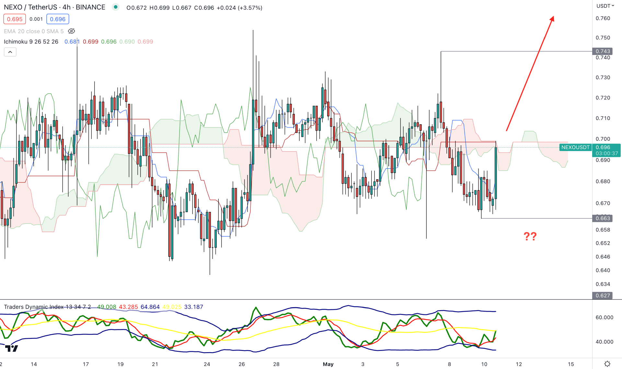This screenshot has height=369, width=622.
Task: Select the NEXO / TetherUS symbol title
Action: pyautogui.click(x=54, y=7)
